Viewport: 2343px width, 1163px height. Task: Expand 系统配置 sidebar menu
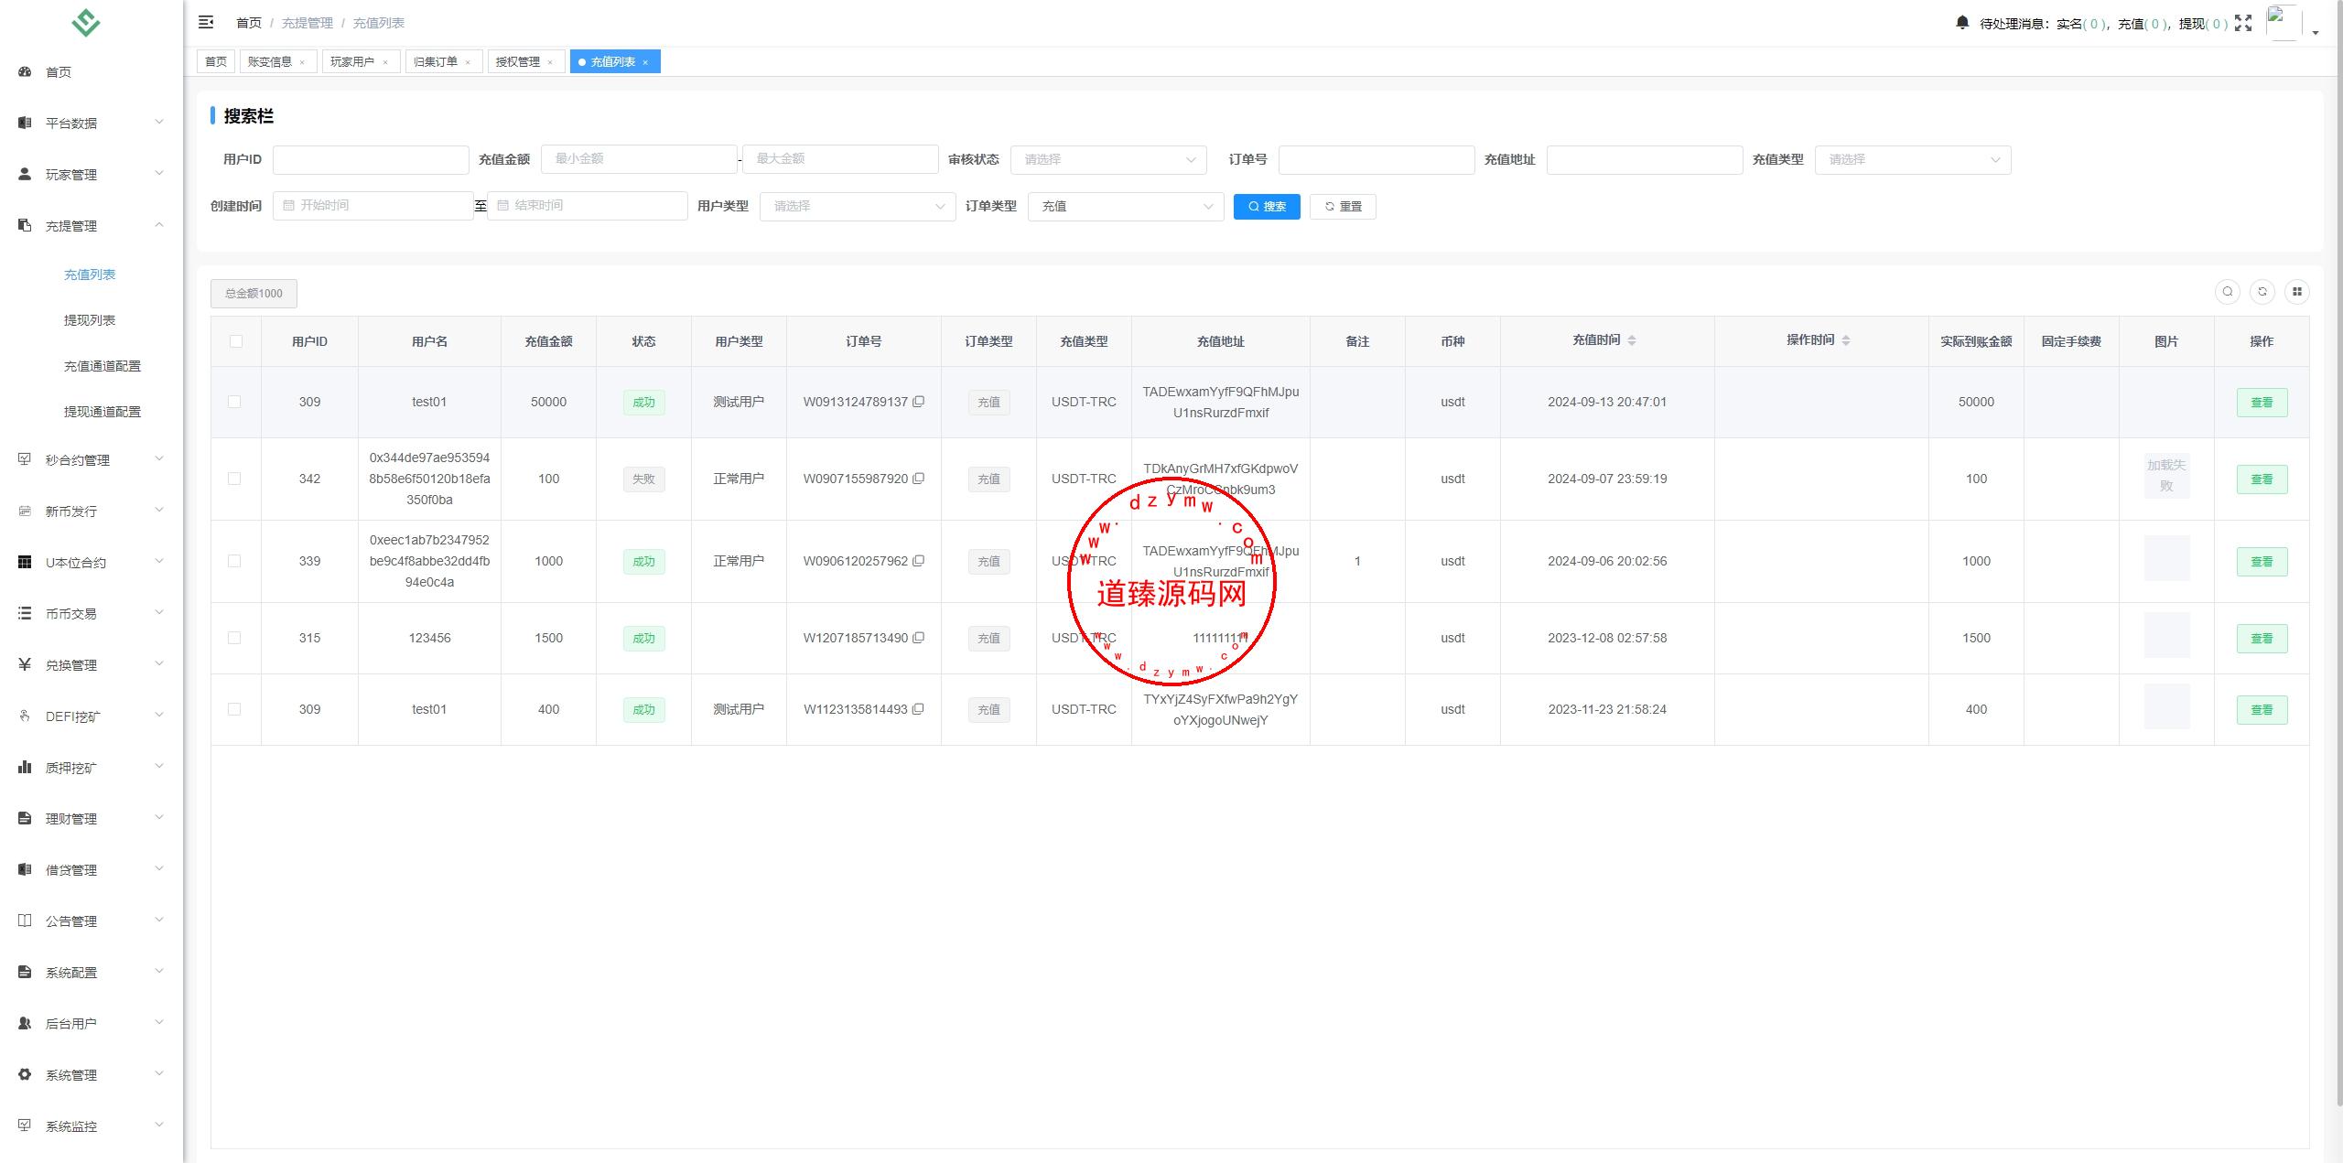click(92, 972)
